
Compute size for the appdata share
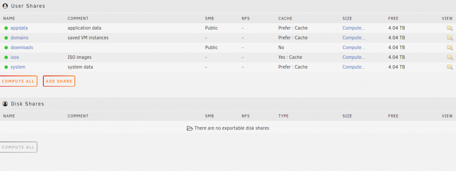(x=354, y=28)
